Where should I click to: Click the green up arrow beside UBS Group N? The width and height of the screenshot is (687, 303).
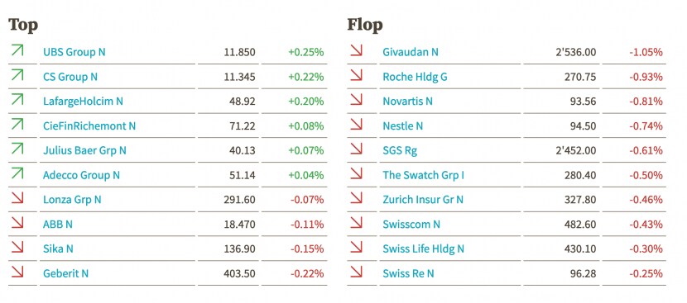pyautogui.click(x=17, y=50)
